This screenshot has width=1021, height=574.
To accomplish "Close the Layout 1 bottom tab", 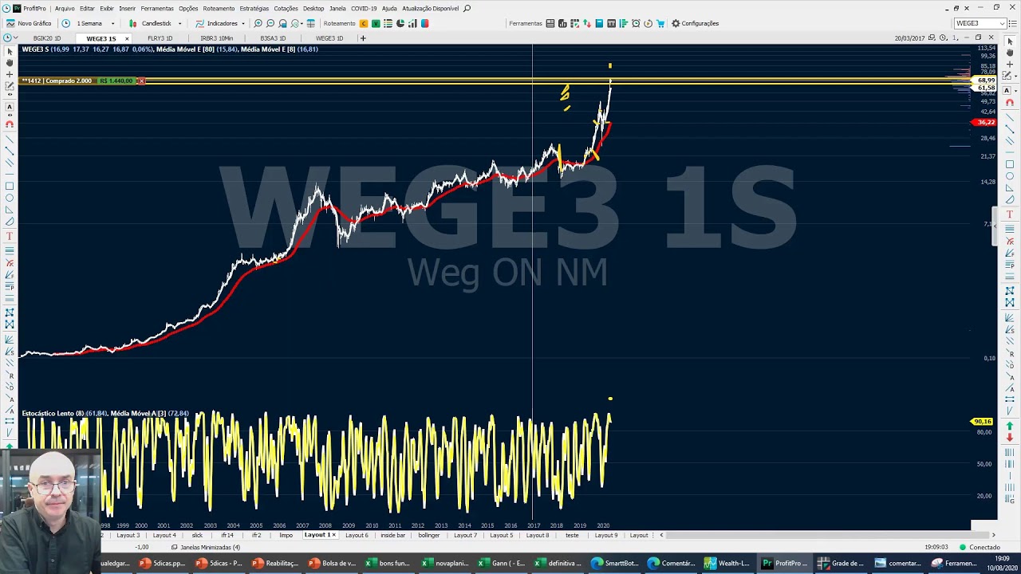I will [333, 535].
